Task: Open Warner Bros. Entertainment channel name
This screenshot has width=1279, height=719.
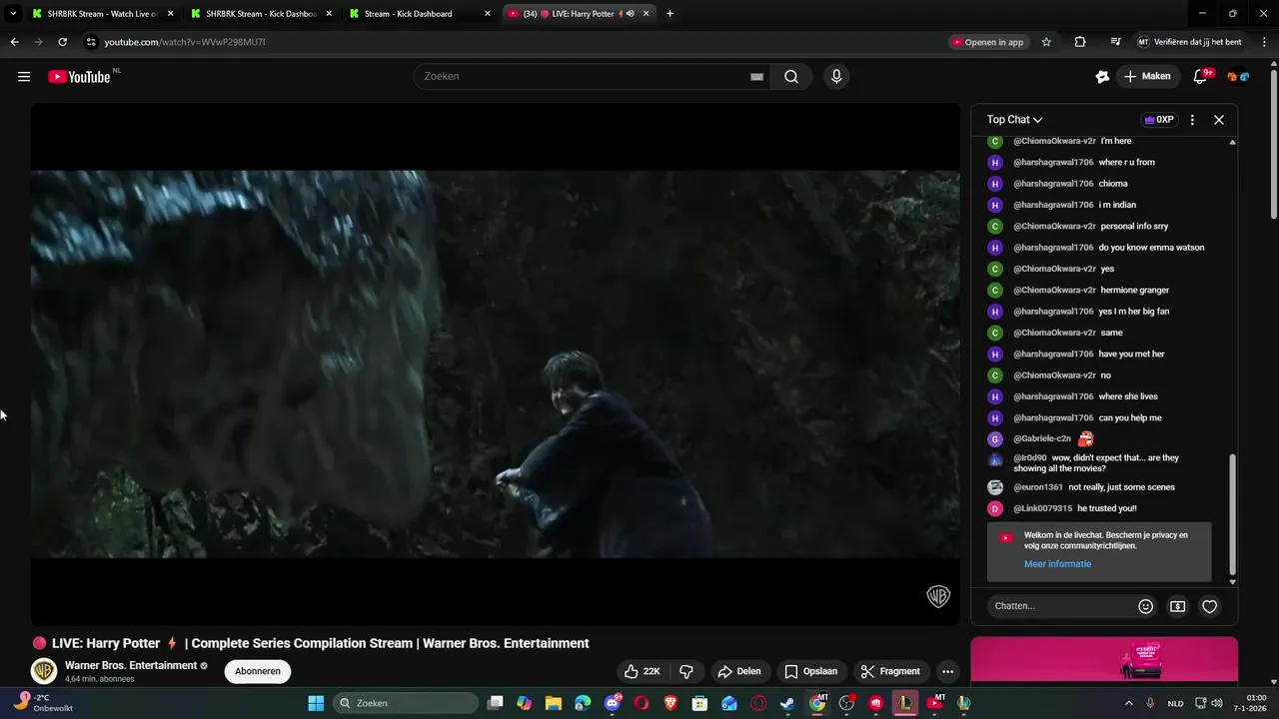Action: [131, 666]
